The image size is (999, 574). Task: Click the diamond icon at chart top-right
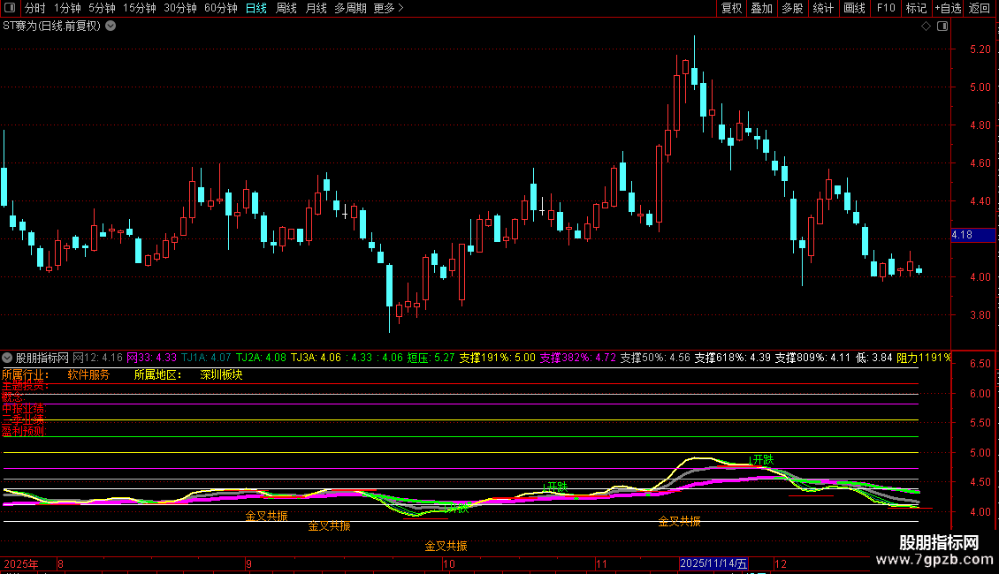point(926,26)
